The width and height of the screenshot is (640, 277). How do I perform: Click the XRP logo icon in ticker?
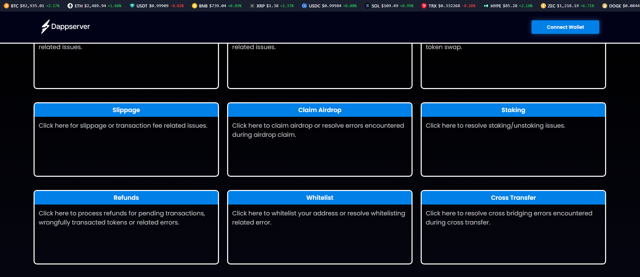(x=252, y=6)
